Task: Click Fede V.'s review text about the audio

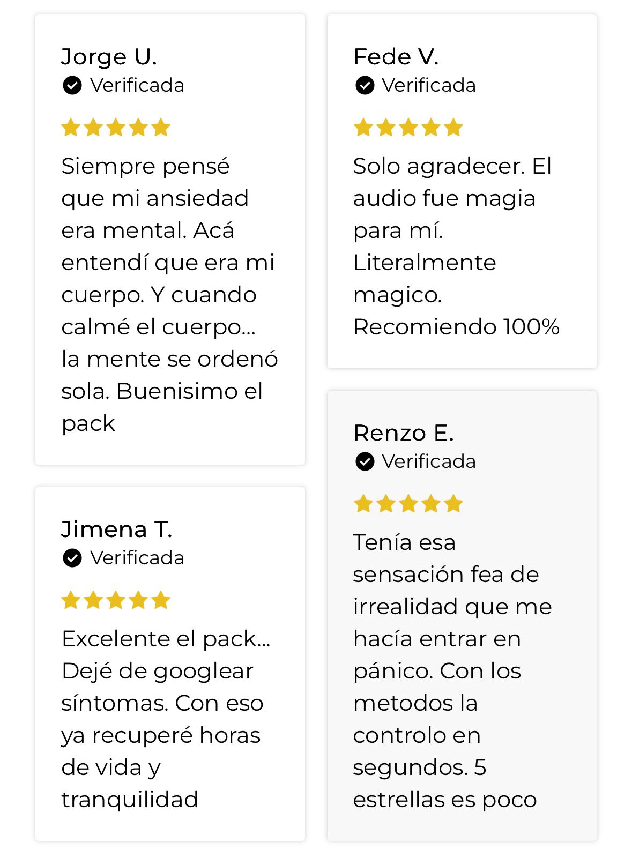Action: click(456, 247)
